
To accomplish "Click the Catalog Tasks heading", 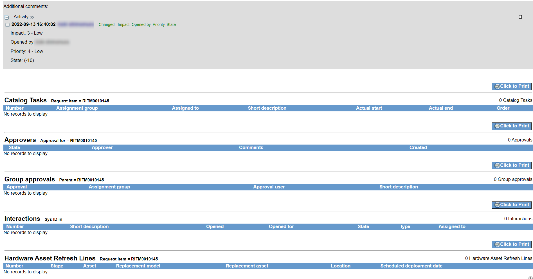I will click(x=26, y=100).
